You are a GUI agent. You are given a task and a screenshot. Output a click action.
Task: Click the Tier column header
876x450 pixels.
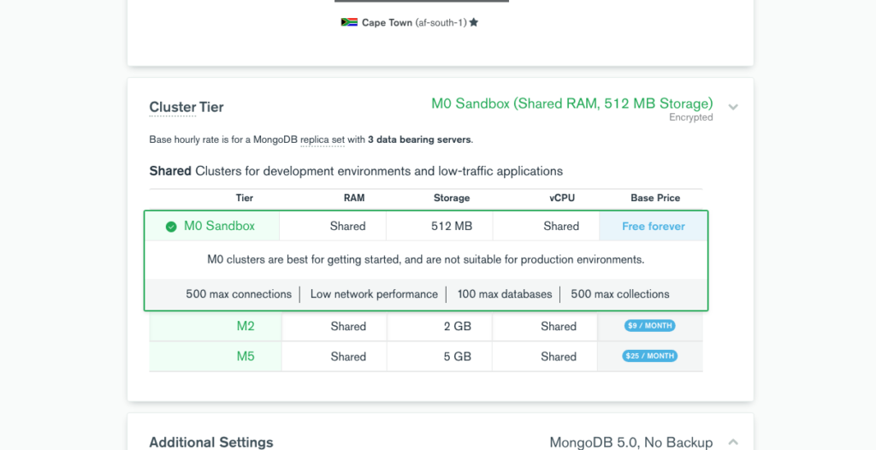244,198
